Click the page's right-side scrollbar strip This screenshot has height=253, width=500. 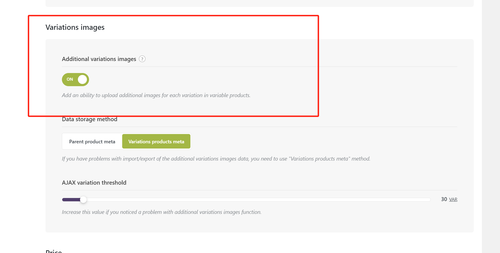(491, 126)
